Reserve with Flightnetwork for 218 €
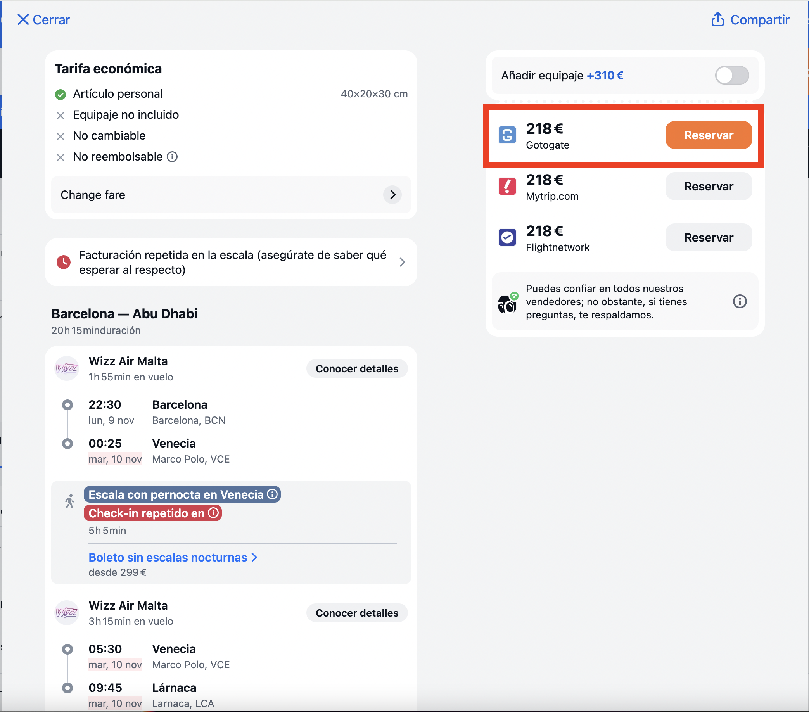The height and width of the screenshot is (712, 809). 709,237
